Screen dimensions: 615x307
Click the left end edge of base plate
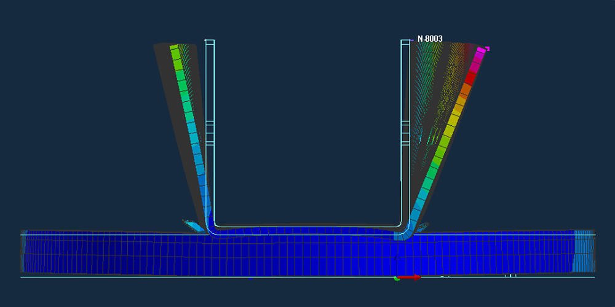[23, 252]
